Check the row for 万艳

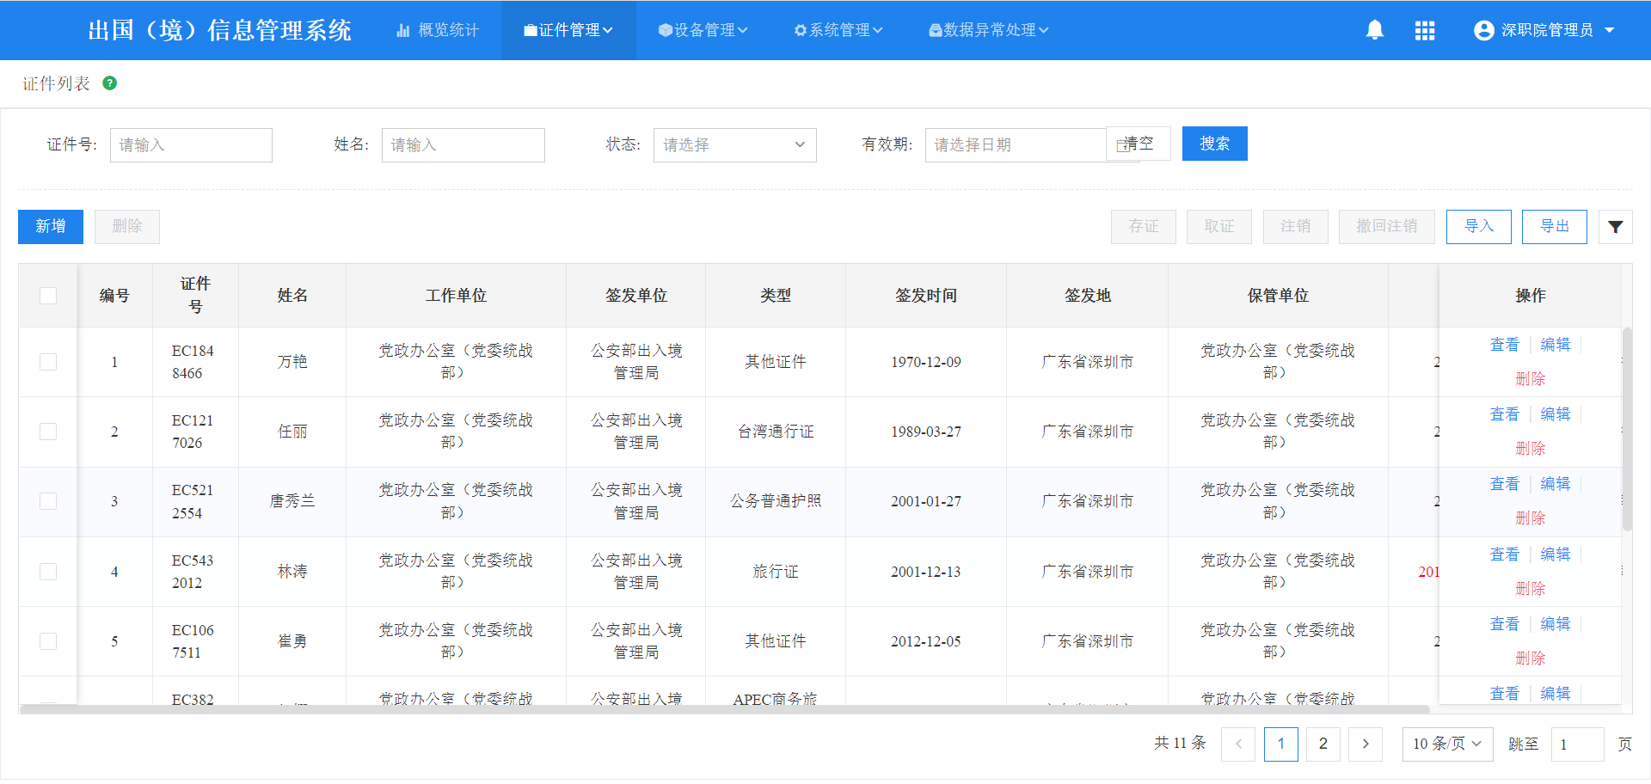pyautogui.click(x=48, y=362)
